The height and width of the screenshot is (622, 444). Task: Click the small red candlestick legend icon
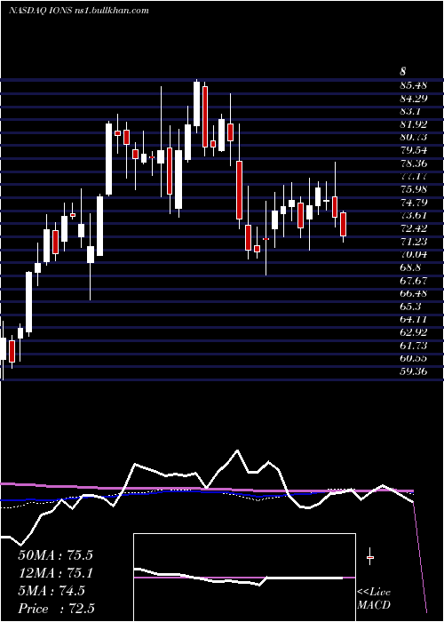tap(370, 557)
